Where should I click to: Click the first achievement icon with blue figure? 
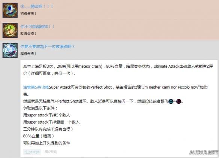pyautogui.click(x=10, y=10)
